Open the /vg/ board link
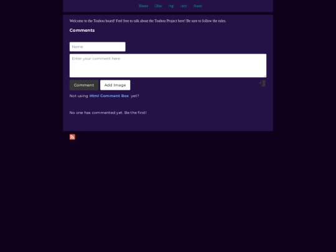Viewport: 336px width, 252px height. [x=171, y=6]
